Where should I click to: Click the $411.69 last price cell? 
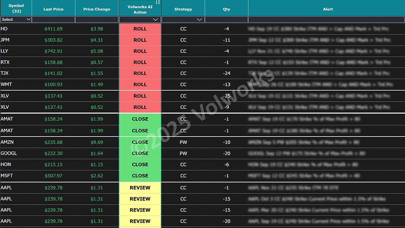53,29
